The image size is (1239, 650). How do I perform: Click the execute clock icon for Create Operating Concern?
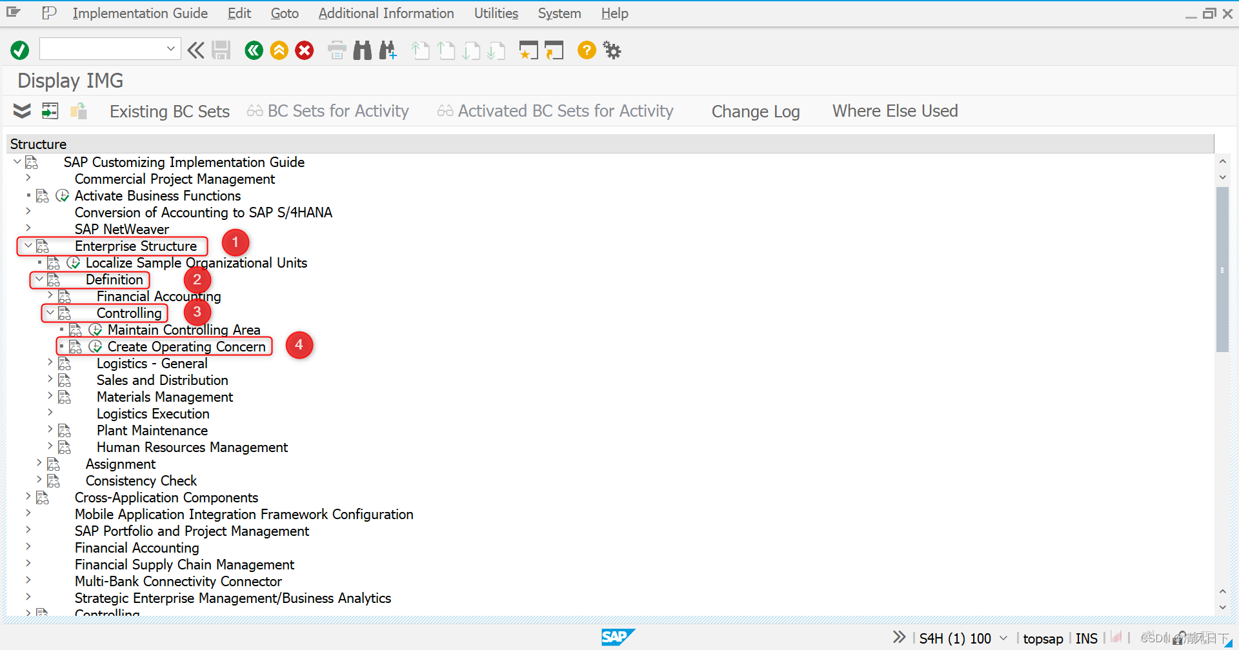click(96, 346)
